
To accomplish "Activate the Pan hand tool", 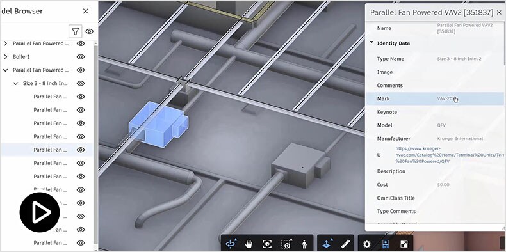I will (x=248, y=244).
